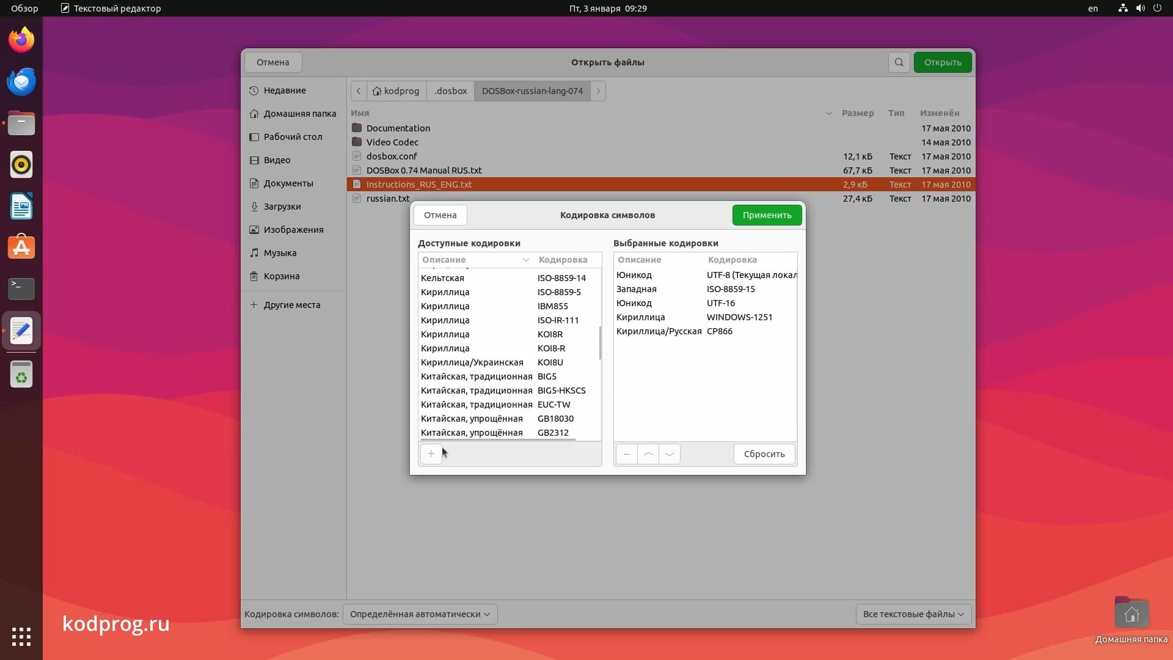Image resolution: width=1173 pixels, height=660 pixels.
Task: Go to 'Рабочий стол' in sidebar
Action: (x=294, y=137)
